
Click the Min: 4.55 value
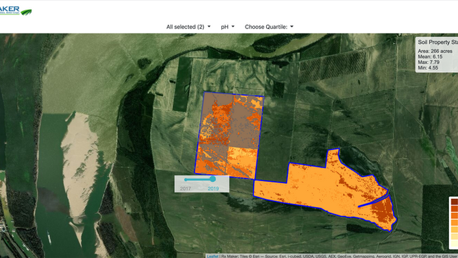(428, 68)
